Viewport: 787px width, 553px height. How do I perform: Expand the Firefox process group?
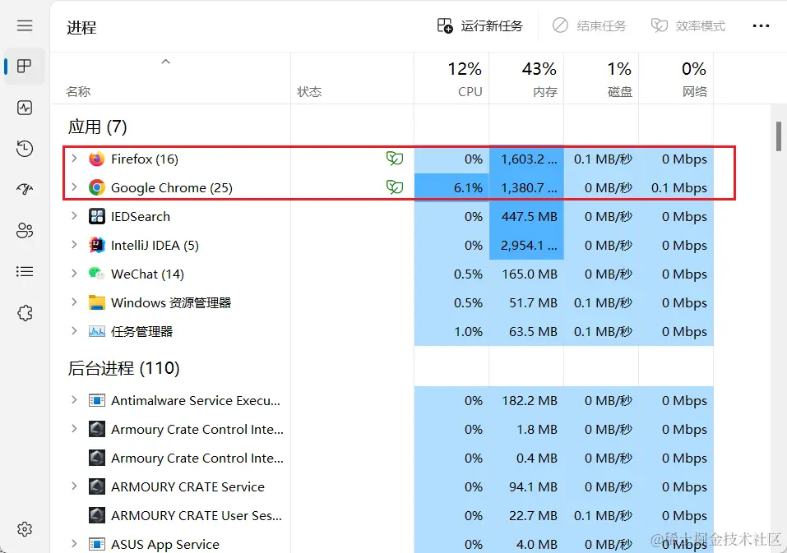coord(74,159)
